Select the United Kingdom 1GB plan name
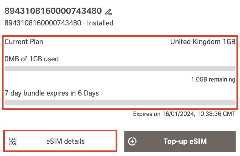 (x=203, y=42)
